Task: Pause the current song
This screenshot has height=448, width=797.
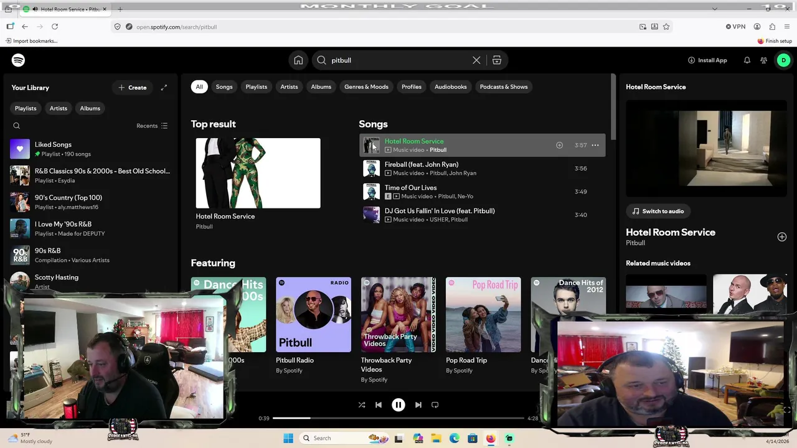Action: (x=398, y=405)
